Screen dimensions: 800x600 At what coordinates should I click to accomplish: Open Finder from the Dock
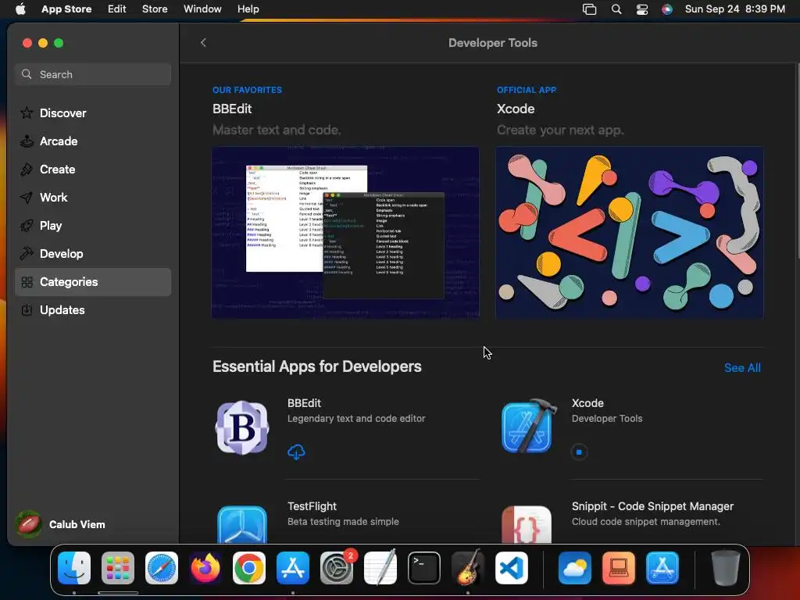coord(74,568)
